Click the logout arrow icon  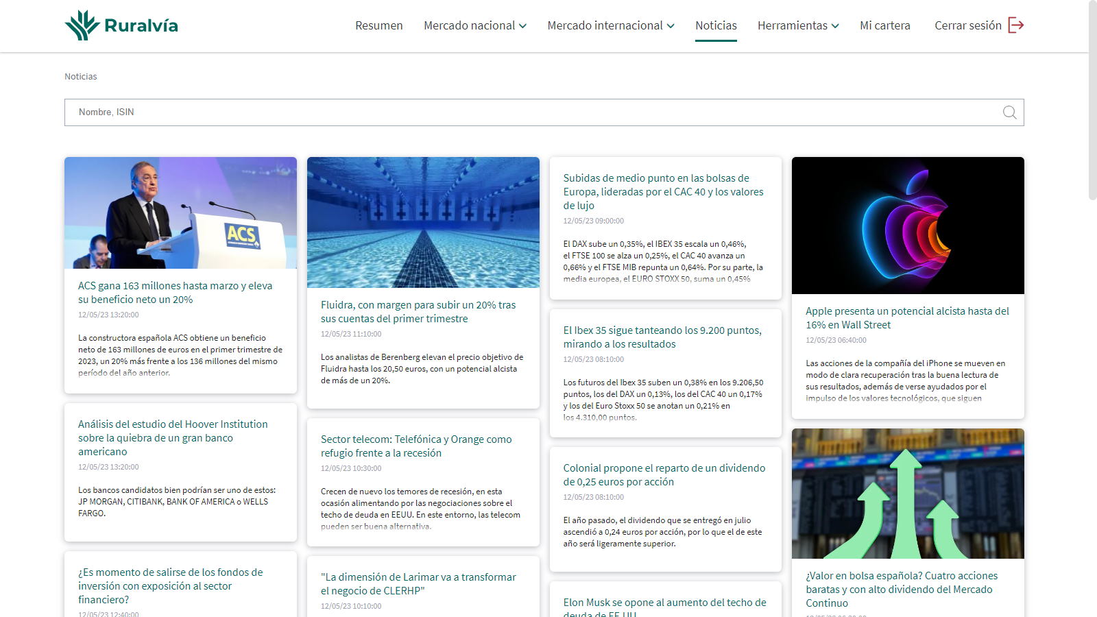click(1016, 25)
